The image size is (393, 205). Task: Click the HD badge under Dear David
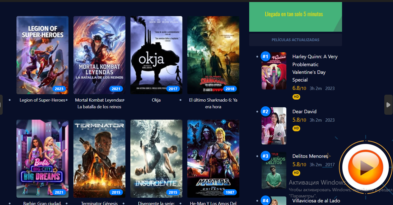296,128
